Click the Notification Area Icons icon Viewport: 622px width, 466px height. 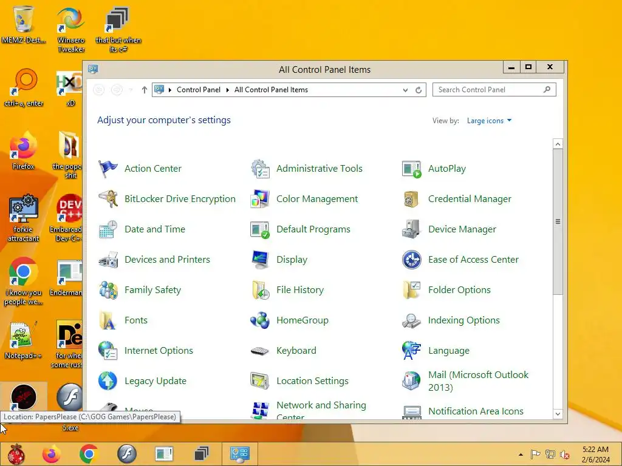411,412
